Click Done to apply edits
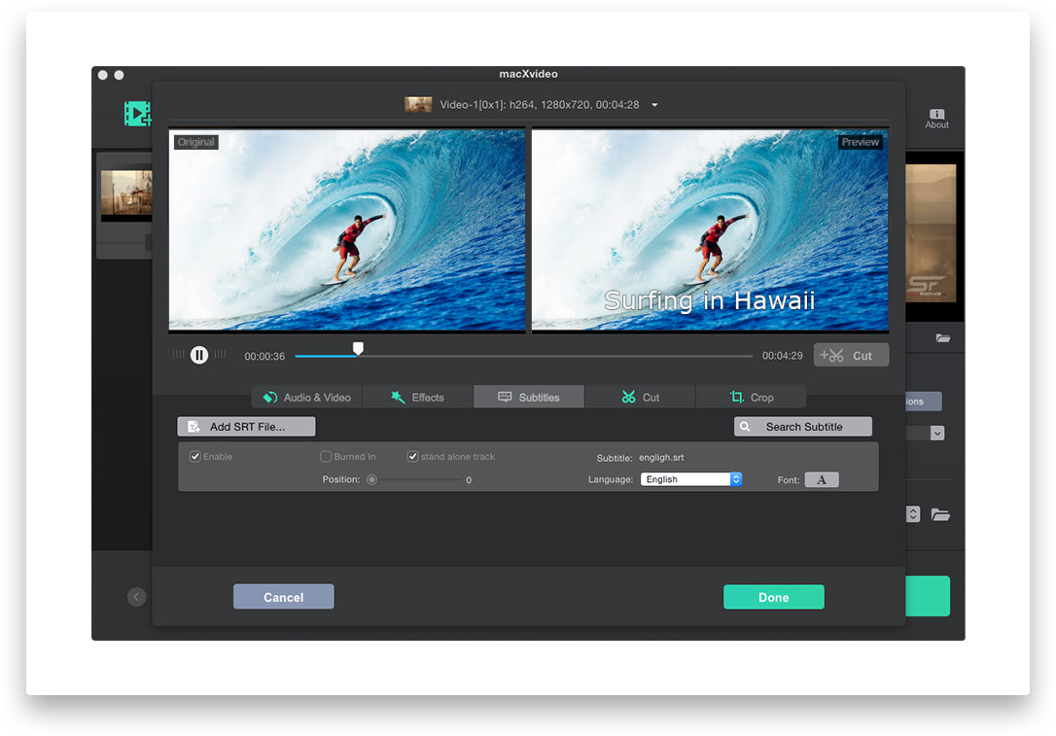This screenshot has height=736, width=1056. coord(774,597)
